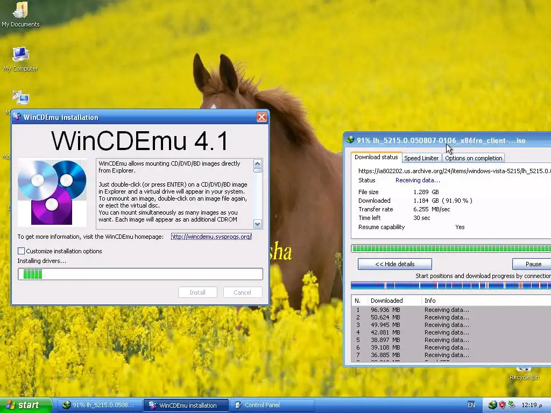Close the WinCDEmu installation window
Screen dimensions: 551x413
coord(262,117)
